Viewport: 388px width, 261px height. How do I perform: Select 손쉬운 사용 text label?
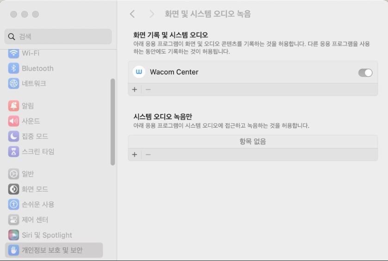(38, 205)
